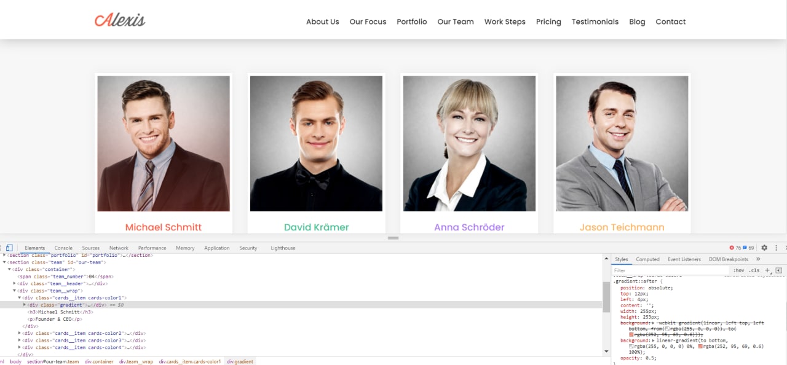The width and height of the screenshot is (787, 365).
Task: Select div.team__wrap in the breadcrumb bar
Action: coord(136,361)
